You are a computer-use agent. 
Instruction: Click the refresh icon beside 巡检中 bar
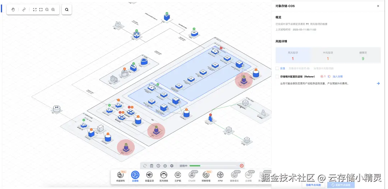click(145, 166)
